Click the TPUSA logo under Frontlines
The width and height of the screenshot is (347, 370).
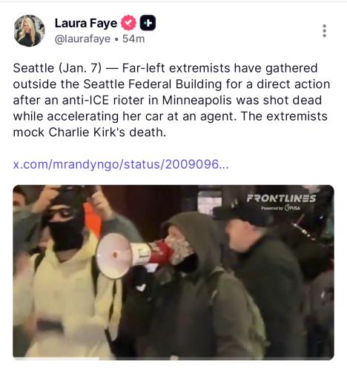[x=293, y=208]
